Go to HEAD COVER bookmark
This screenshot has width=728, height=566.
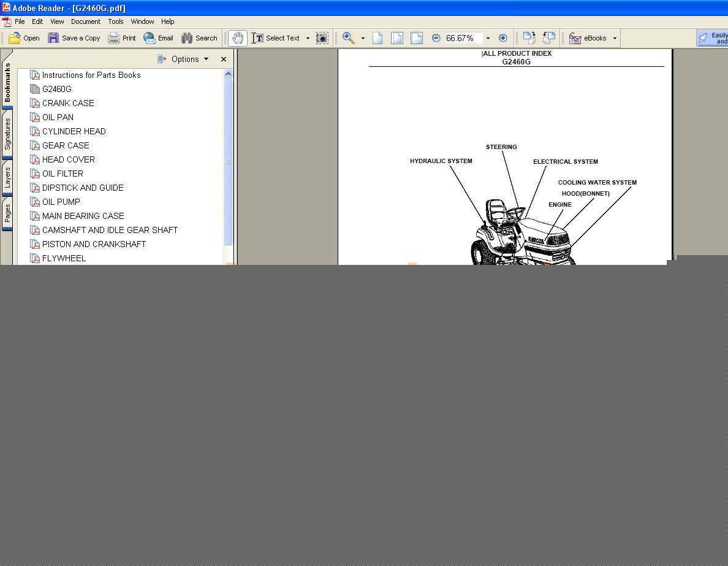click(68, 159)
